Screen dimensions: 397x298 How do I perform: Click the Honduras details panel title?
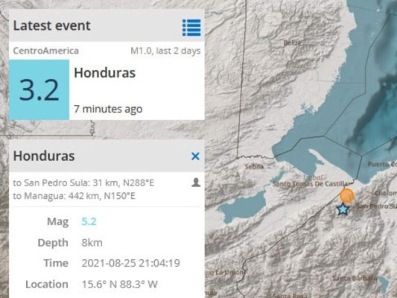(44, 156)
